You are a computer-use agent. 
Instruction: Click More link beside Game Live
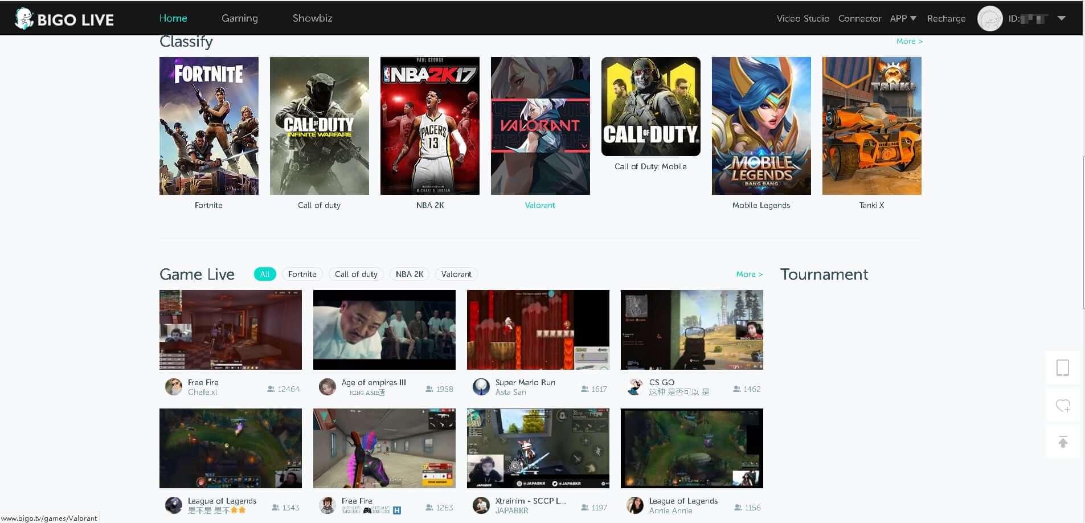pyautogui.click(x=749, y=274)
